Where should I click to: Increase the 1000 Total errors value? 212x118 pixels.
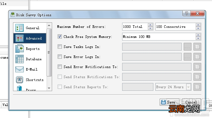pyautogui.click(x=150, y=25)
